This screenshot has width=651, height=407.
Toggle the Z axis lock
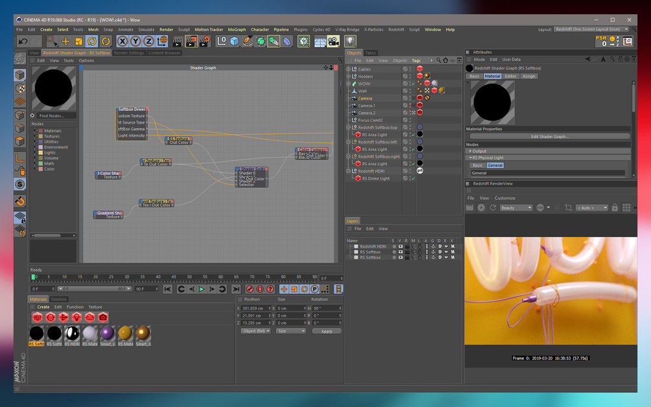click(x=148, y=41)
